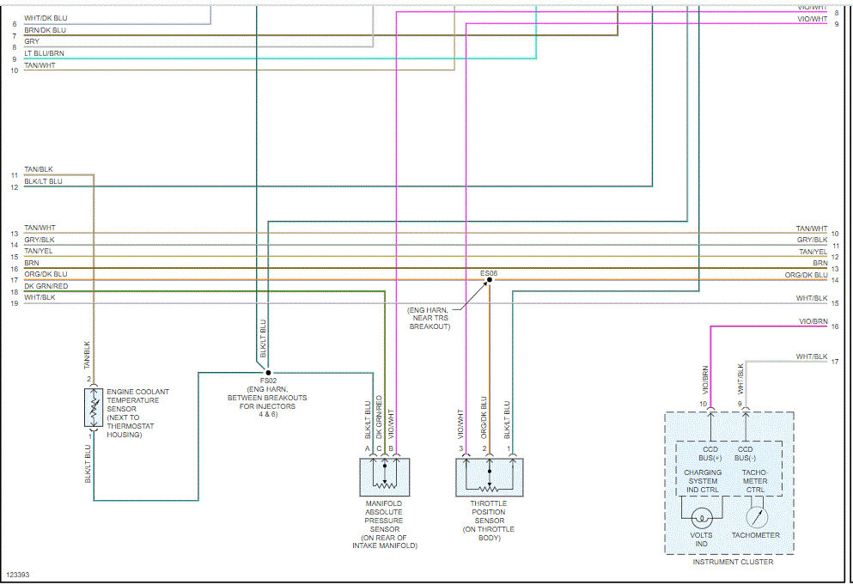Image resolution: width=853 pixels, height=585 pixels.
Task: Click the ES06 splice label
Action: (x=489, y=273)
